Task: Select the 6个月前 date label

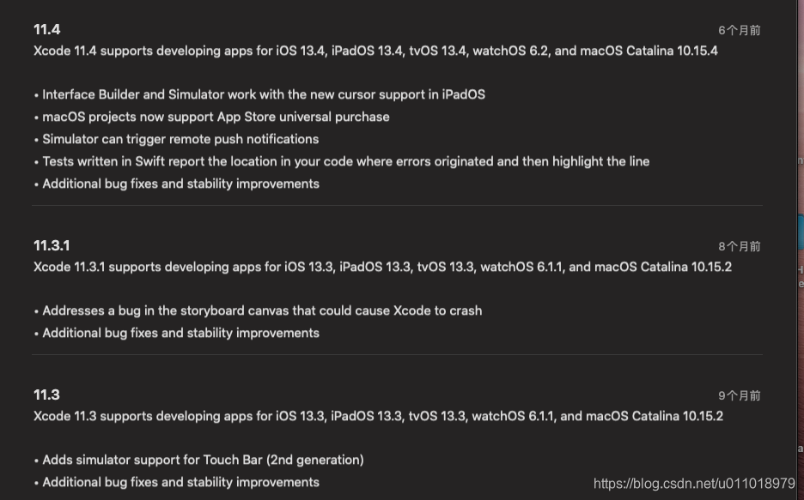Action: click(739, 31)
